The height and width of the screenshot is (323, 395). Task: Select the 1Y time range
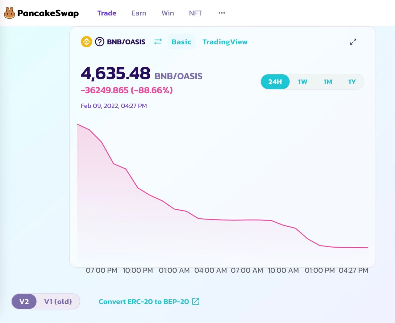coord(352,82)
